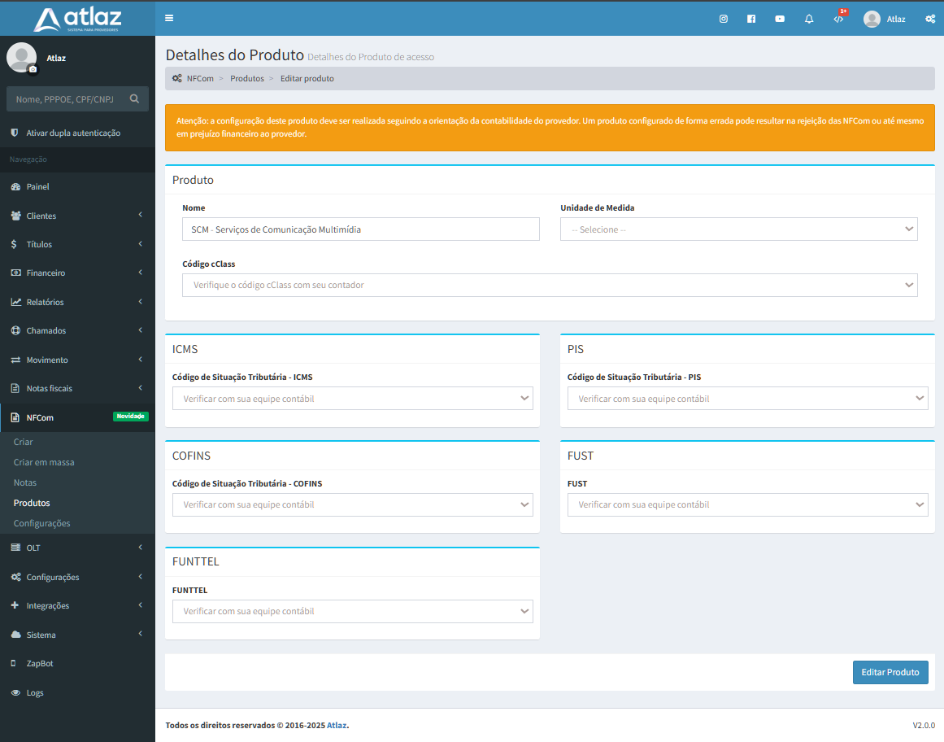Click the hamburger menu toggle icon

click(x=169, y=18)
